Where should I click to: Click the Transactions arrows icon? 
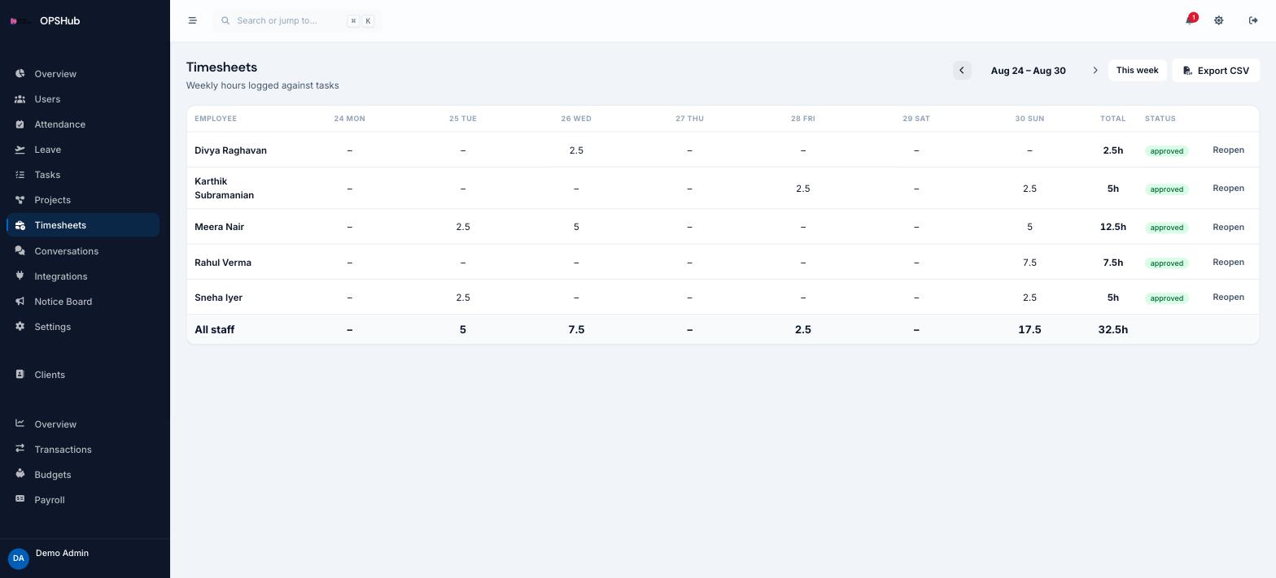(x=20, y=449)
